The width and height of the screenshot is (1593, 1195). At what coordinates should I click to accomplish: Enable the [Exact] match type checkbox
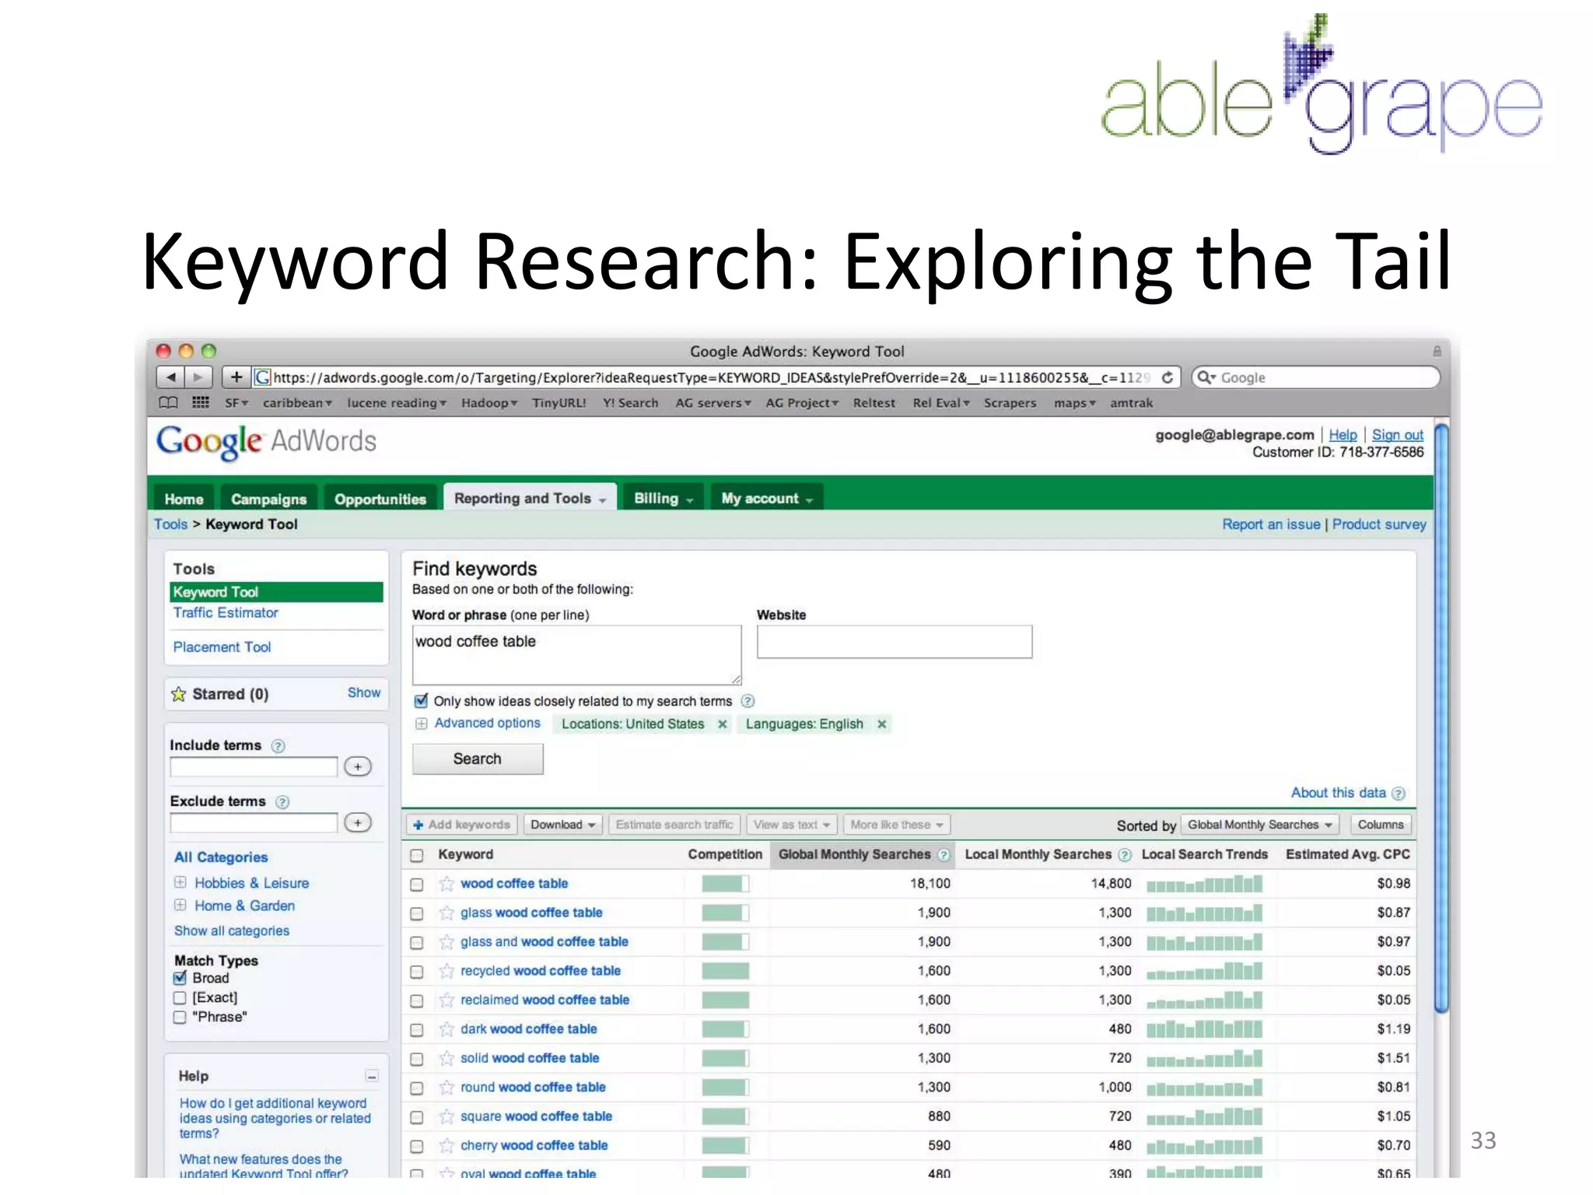pos(180,997)
